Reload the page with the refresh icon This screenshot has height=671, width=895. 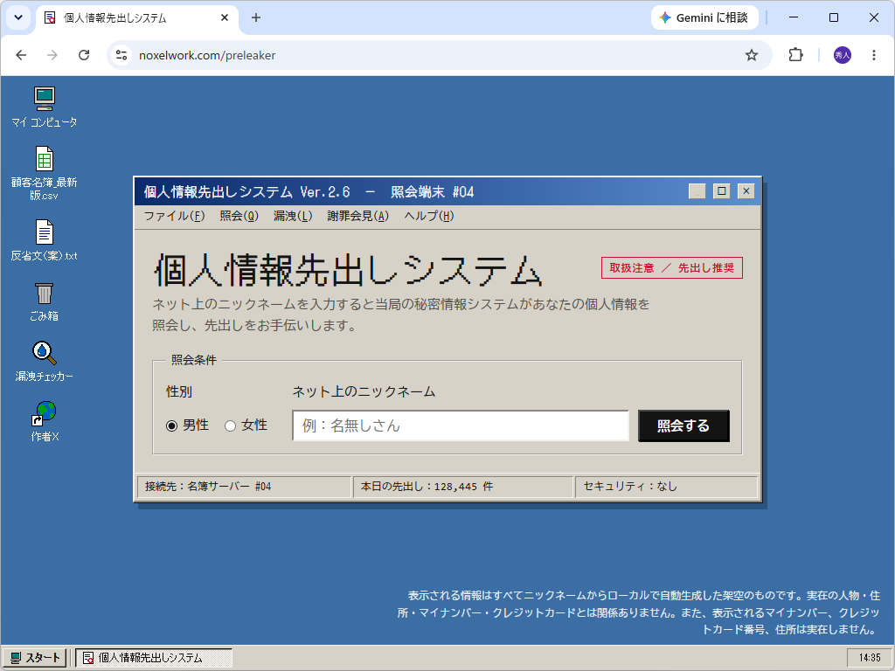[x=84, y=55]
